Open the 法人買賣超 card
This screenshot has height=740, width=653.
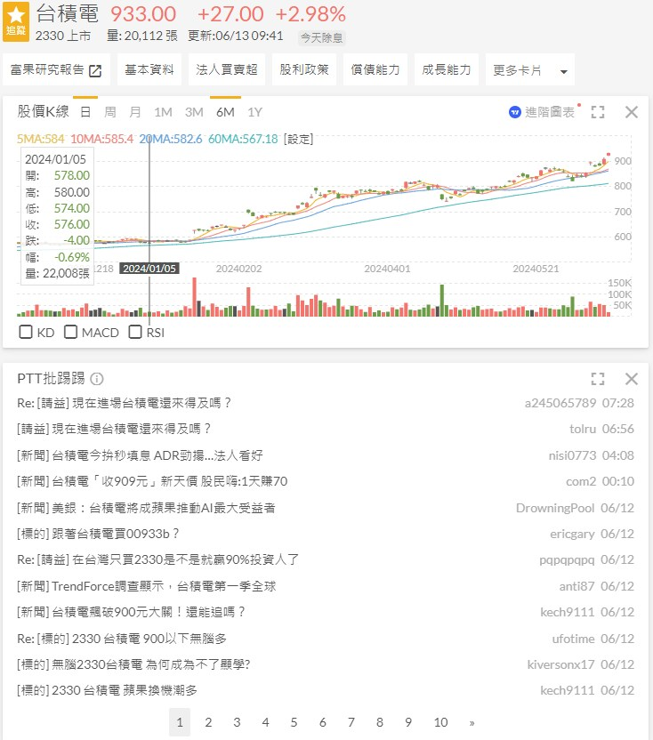(227, 70)
